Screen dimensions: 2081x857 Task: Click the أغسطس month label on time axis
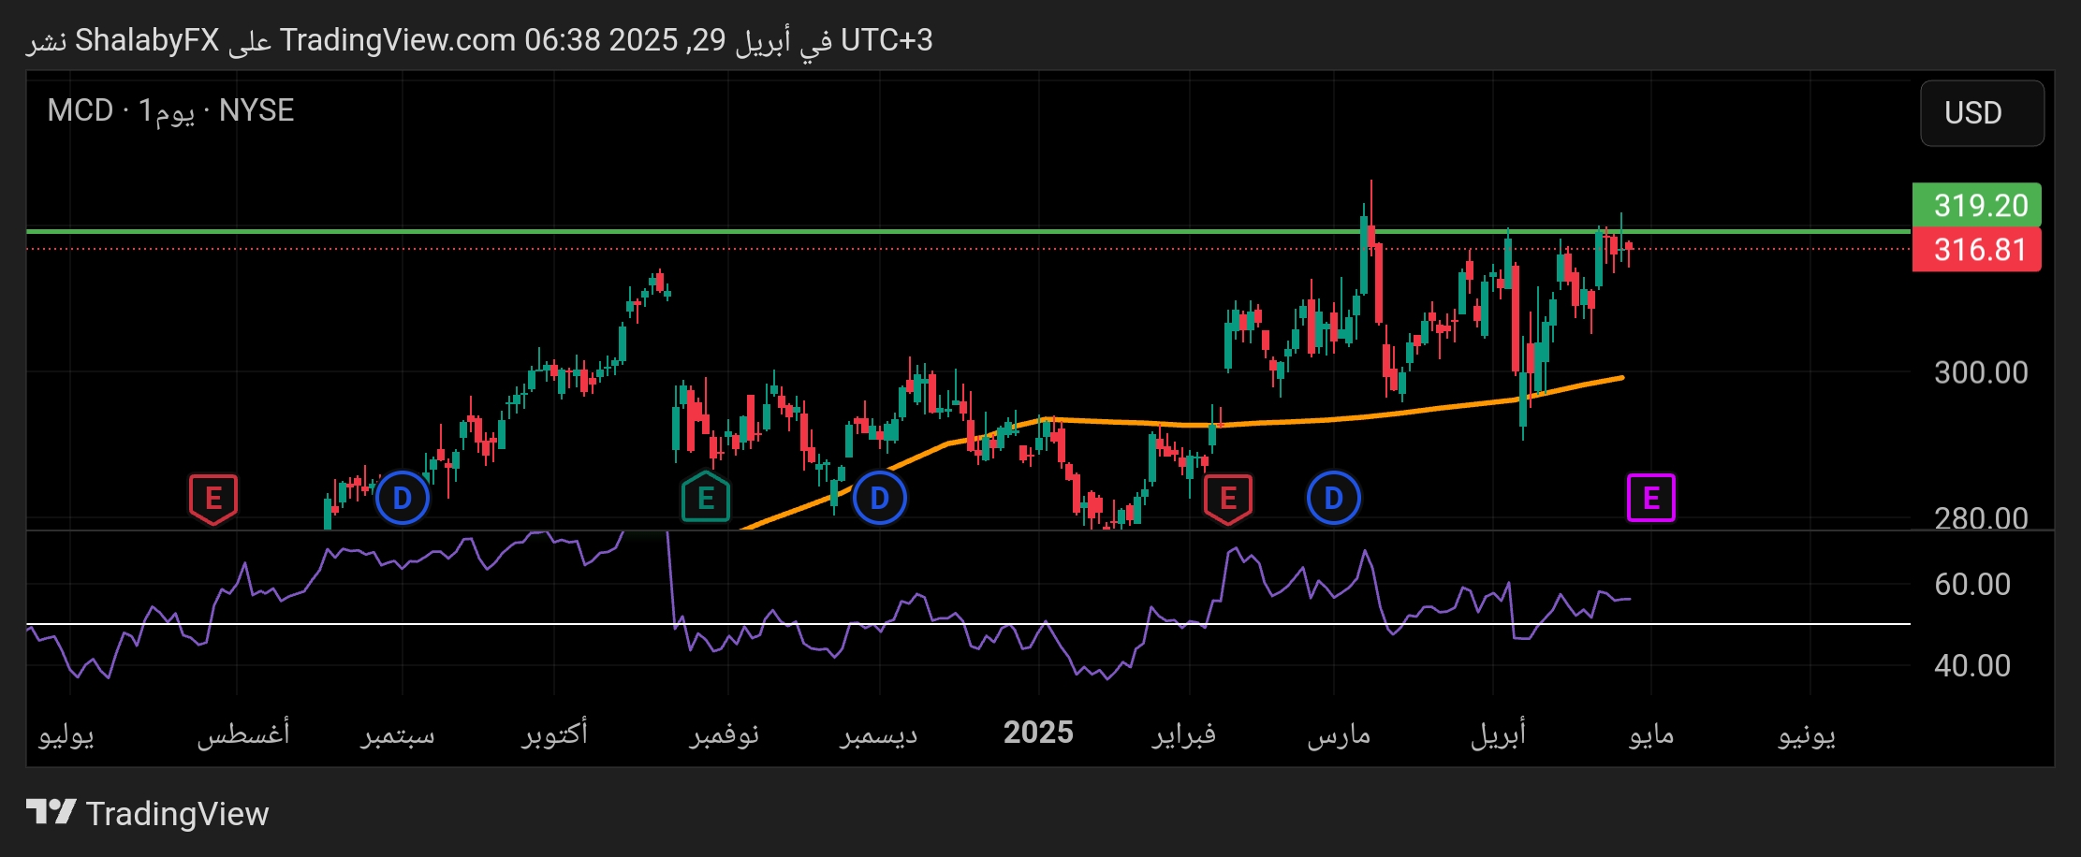[x=243, y=733]
